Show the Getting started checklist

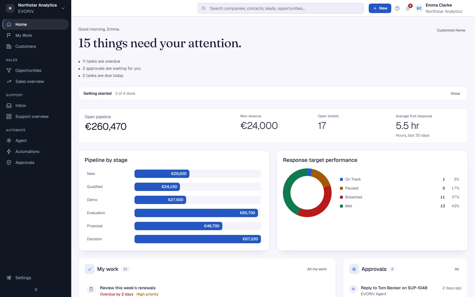coord(455,94)
